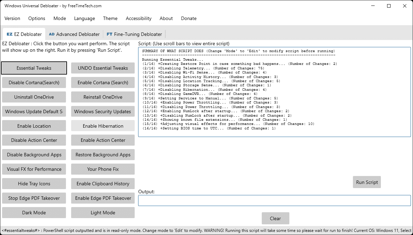Select the EZ Debloater tab

pyautogui.click(x=24, y=34)
